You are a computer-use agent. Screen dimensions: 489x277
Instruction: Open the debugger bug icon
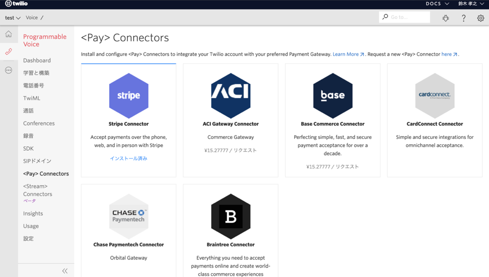pyautogui.click(x=446, y=18)
